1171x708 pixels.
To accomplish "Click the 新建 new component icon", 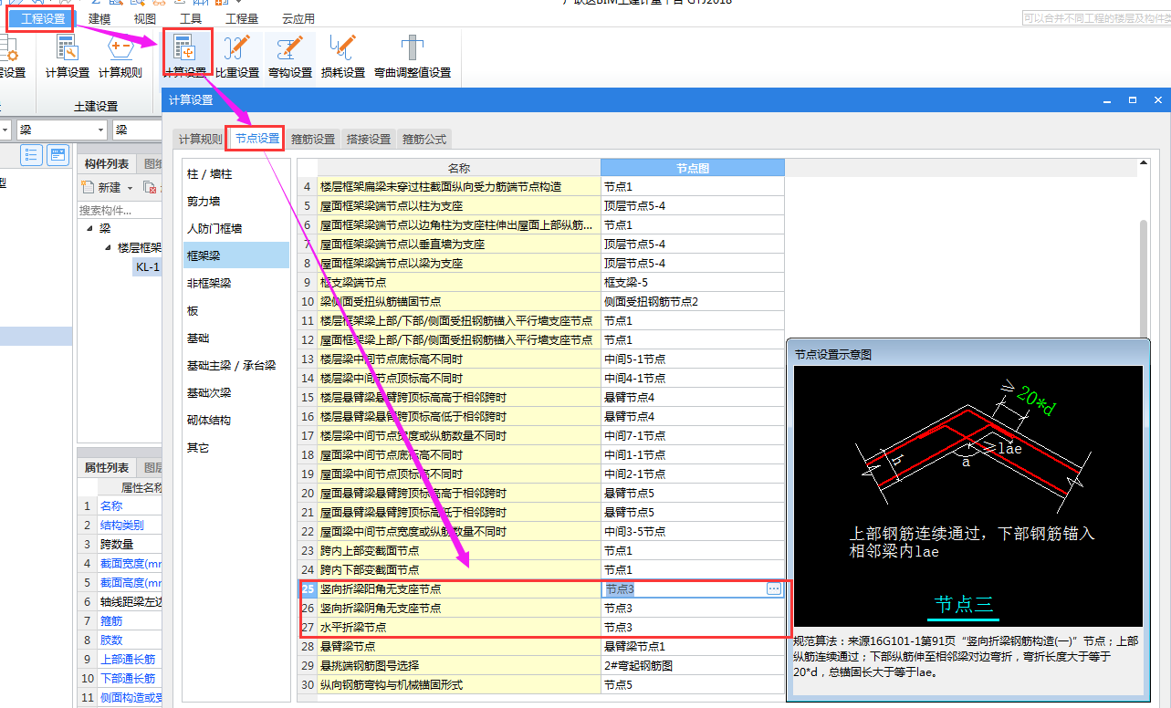I will 89,187.
